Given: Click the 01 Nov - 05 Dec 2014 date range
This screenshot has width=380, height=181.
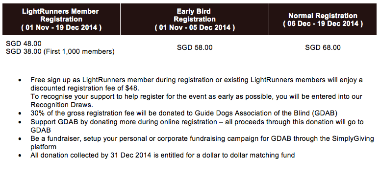Looking at the screenshot, I should click(x=195, y=27).
